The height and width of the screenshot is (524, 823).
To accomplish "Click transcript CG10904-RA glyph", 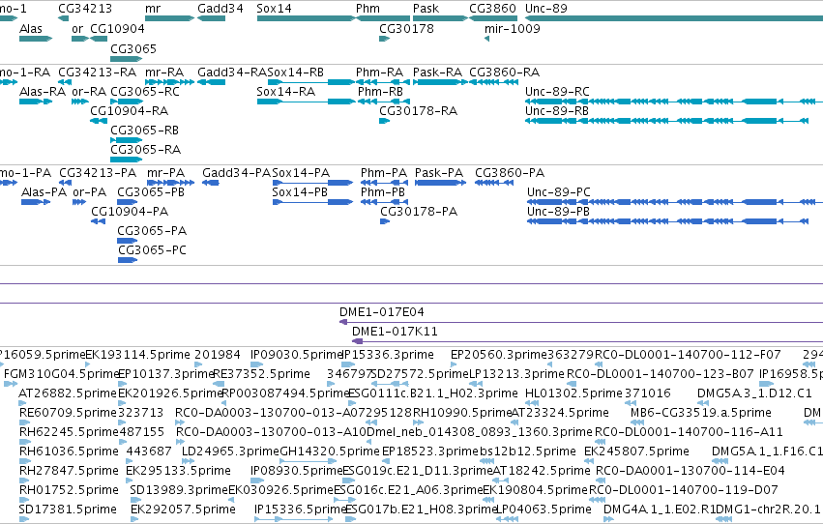I will coord(99,121).
